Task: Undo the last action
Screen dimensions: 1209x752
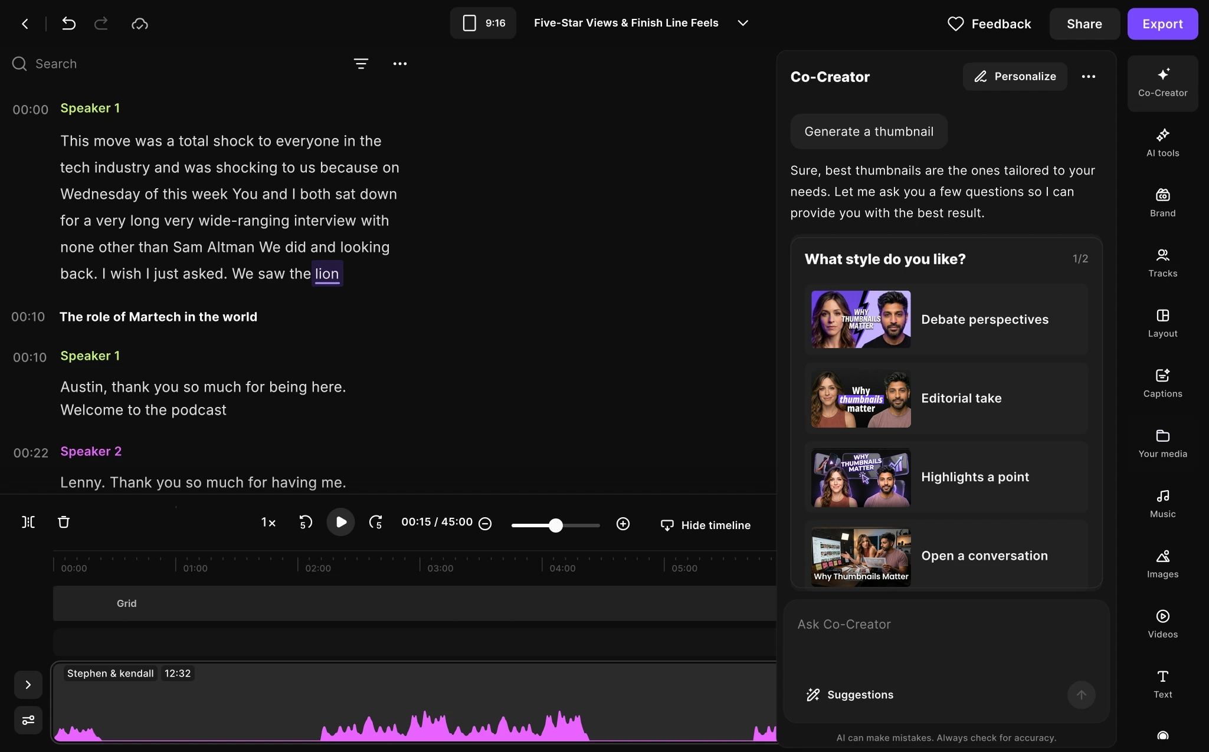Action: (x=68, y=24)
